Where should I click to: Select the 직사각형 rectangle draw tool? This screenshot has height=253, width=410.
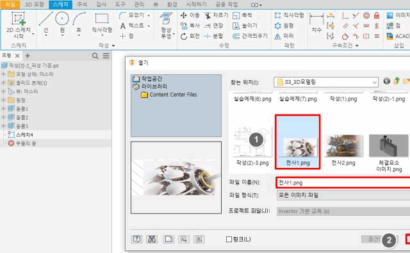click(102, 25)
